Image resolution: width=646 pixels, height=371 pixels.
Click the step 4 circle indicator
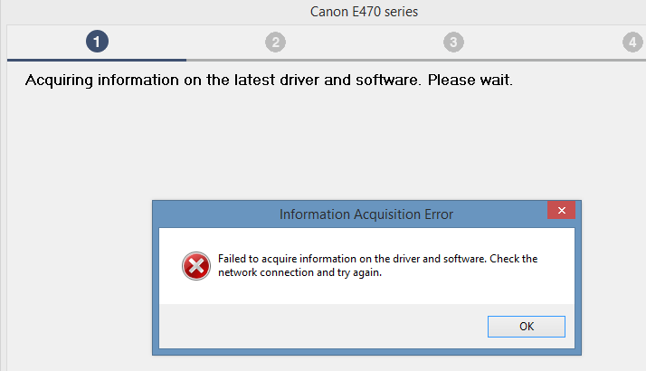pyautogui.click(x=632, y=41)
